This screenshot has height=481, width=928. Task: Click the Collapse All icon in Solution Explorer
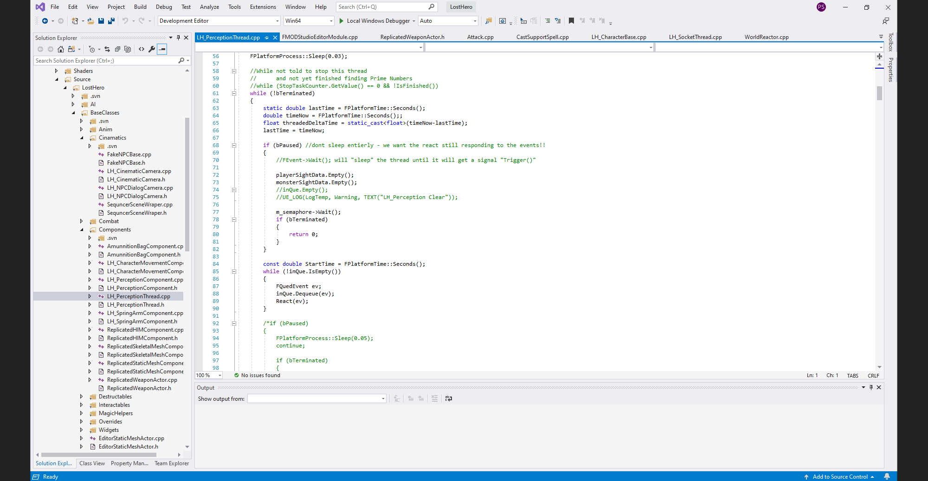[x=117, y=49]
